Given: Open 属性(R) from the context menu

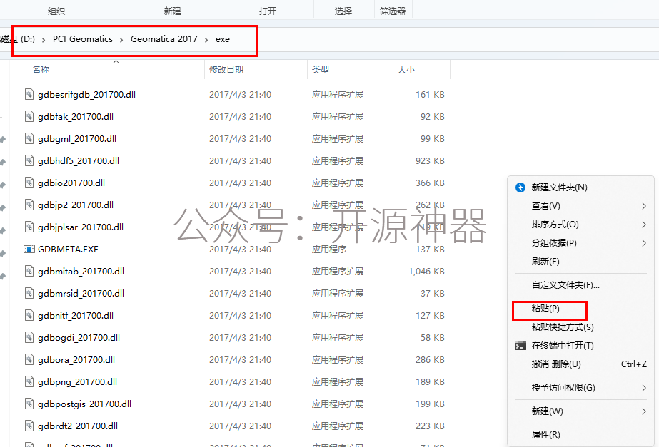Looking at the screenshot, I should click(580, 435).
